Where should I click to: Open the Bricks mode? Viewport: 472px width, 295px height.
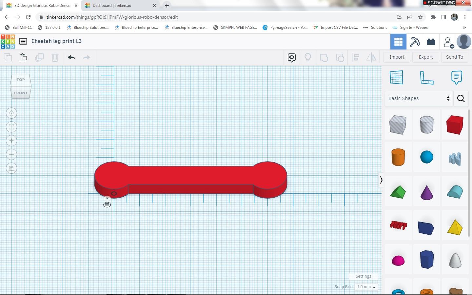(431, 42)
